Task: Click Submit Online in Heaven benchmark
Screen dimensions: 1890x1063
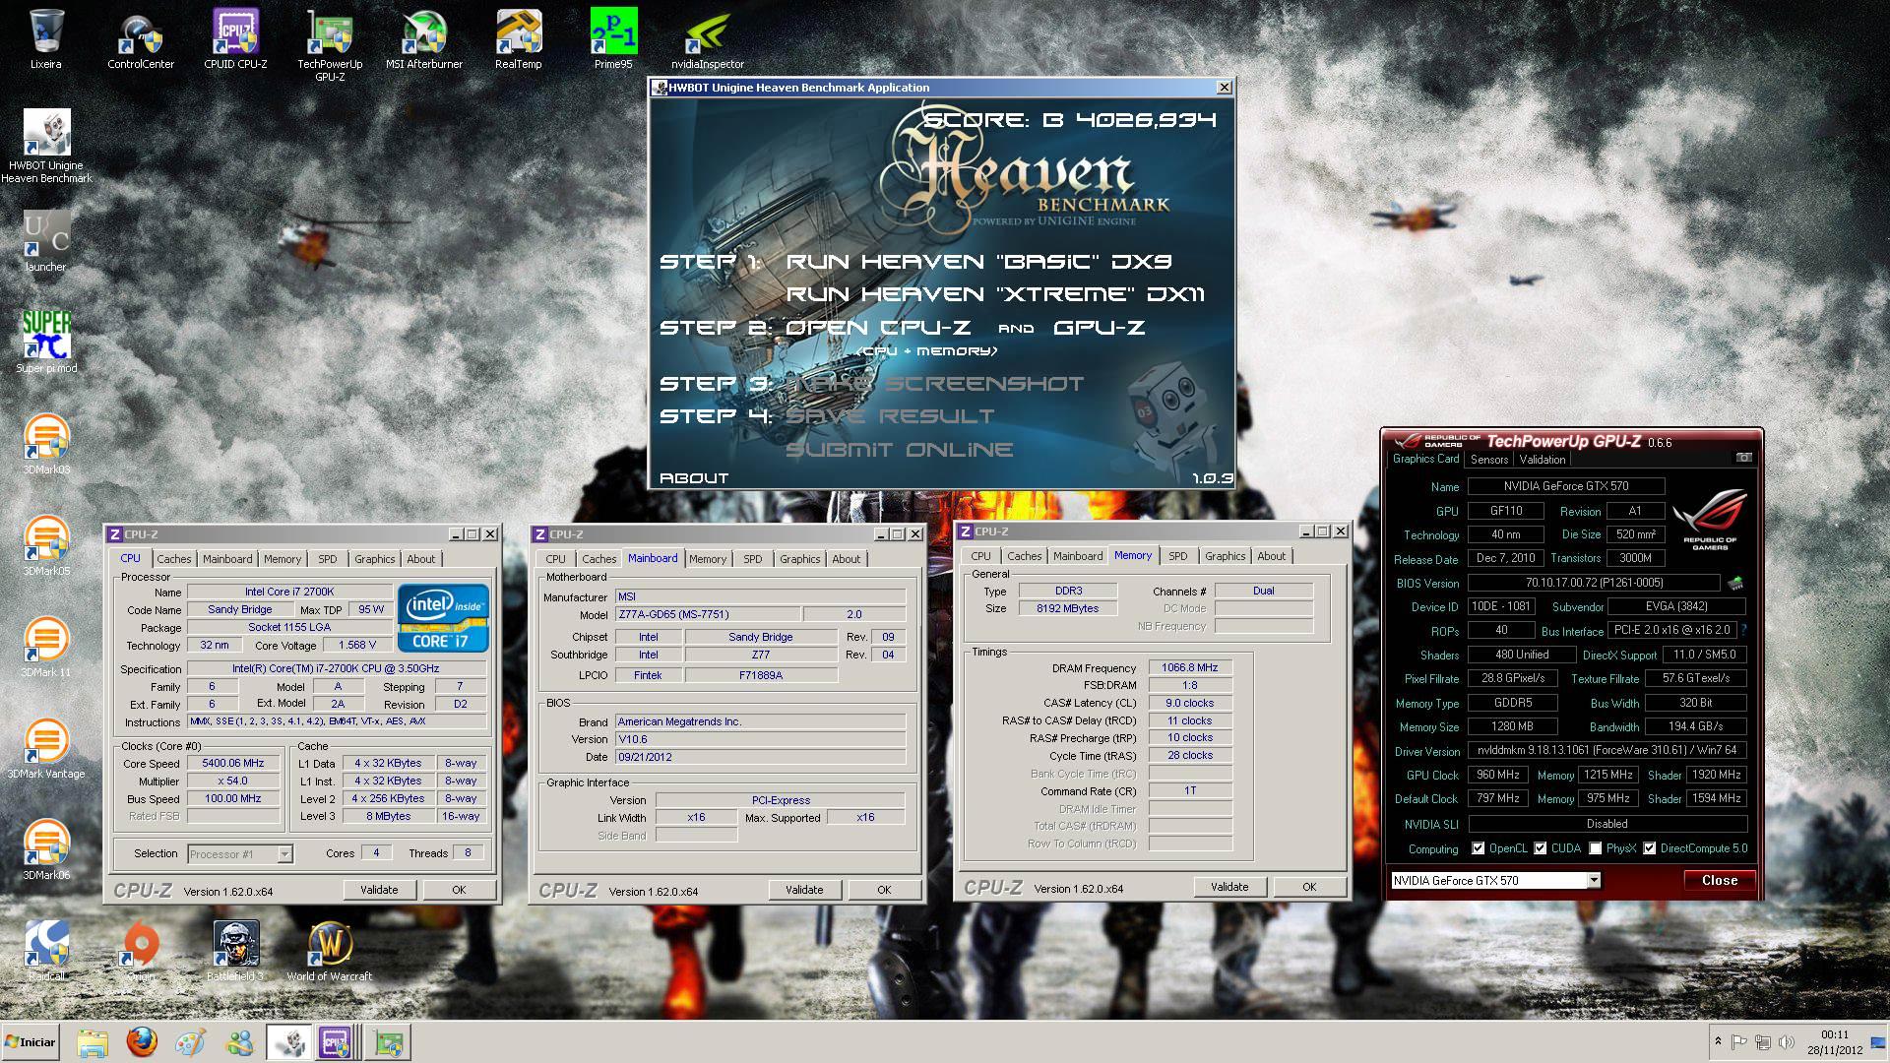Action: [x=900, y=450]
